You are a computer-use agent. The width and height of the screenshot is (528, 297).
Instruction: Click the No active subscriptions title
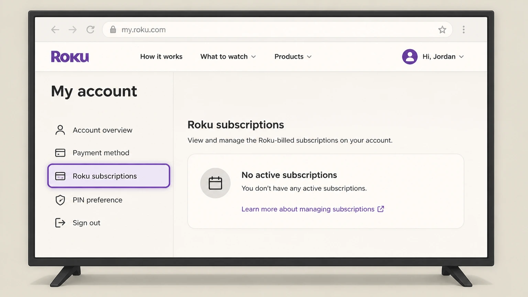(289, 175)
